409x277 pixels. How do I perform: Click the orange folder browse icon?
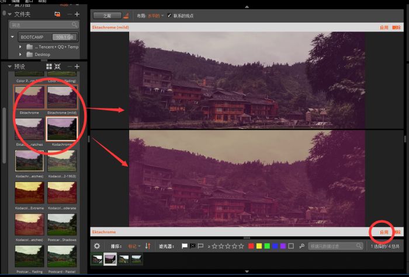pyautogui.click(x=57, y=13)
